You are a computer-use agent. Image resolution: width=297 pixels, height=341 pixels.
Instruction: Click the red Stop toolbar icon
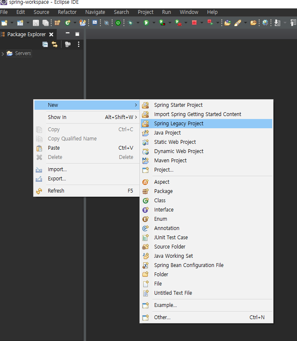point(194,23)
